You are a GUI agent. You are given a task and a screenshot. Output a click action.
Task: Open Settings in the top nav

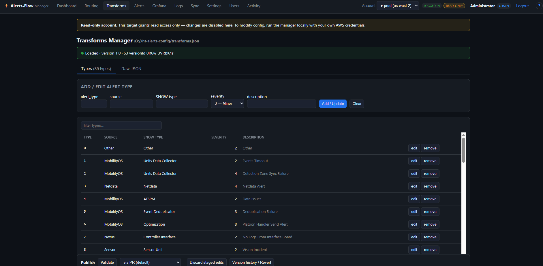214,6
